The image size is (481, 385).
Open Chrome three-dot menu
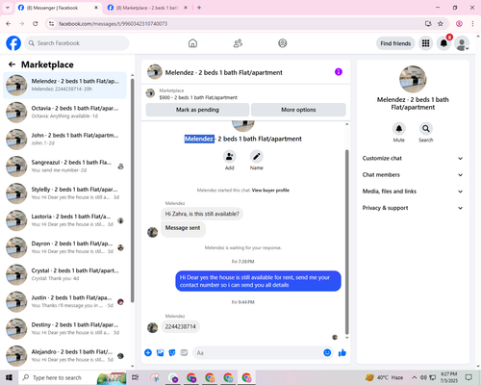coord(472,24)
